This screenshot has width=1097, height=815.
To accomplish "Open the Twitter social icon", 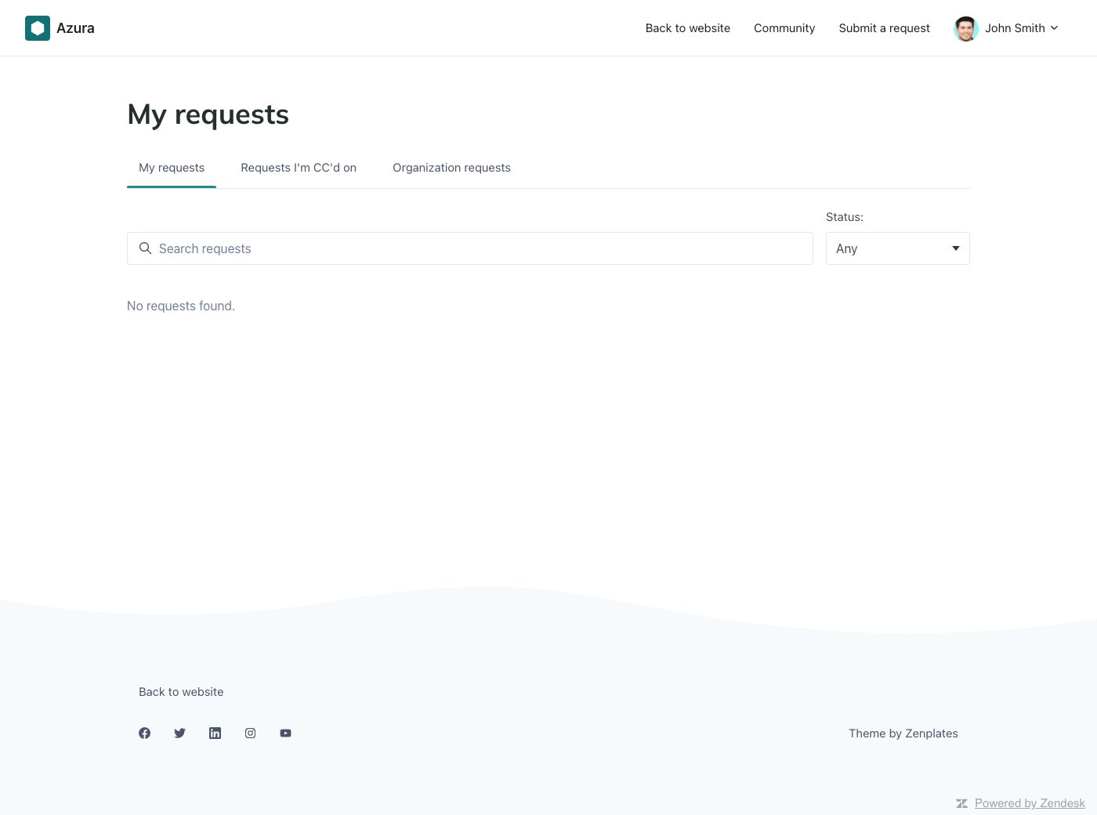I will pos(179,733).
